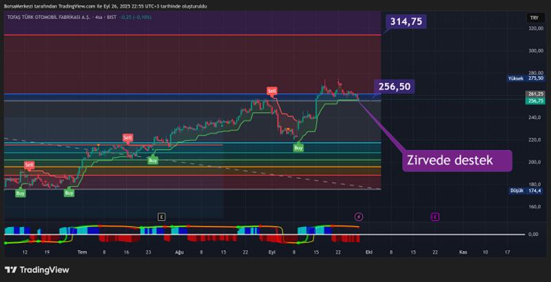Screen dimensions: 551x282
Task: Click the 'Kas' month label on time axis
Action: 463,252
